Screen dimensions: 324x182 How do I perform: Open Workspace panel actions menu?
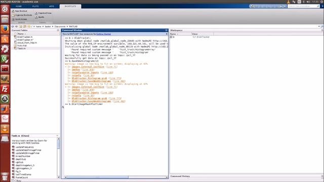[x=322, y=30]
